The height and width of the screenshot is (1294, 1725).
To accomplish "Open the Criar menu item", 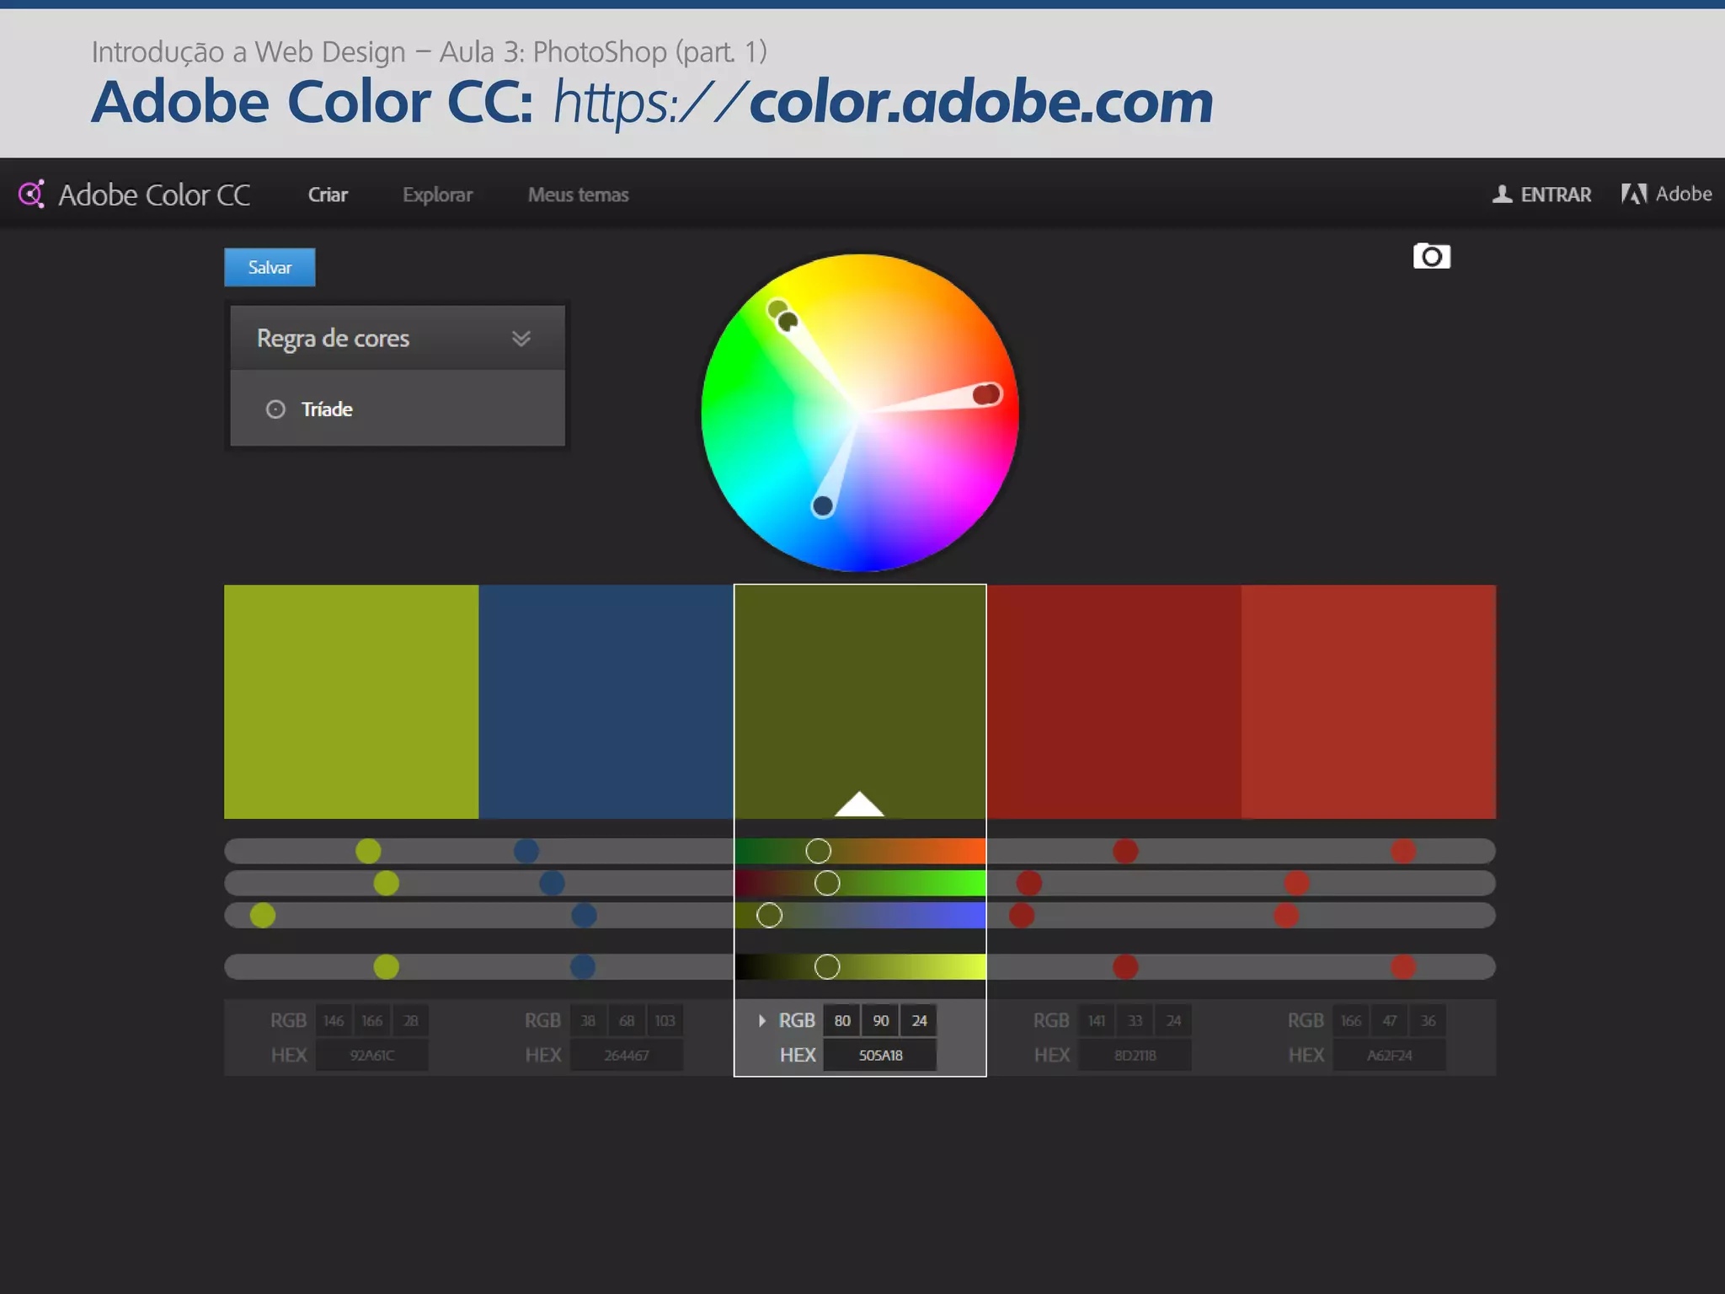I will [x=328, y=195].
